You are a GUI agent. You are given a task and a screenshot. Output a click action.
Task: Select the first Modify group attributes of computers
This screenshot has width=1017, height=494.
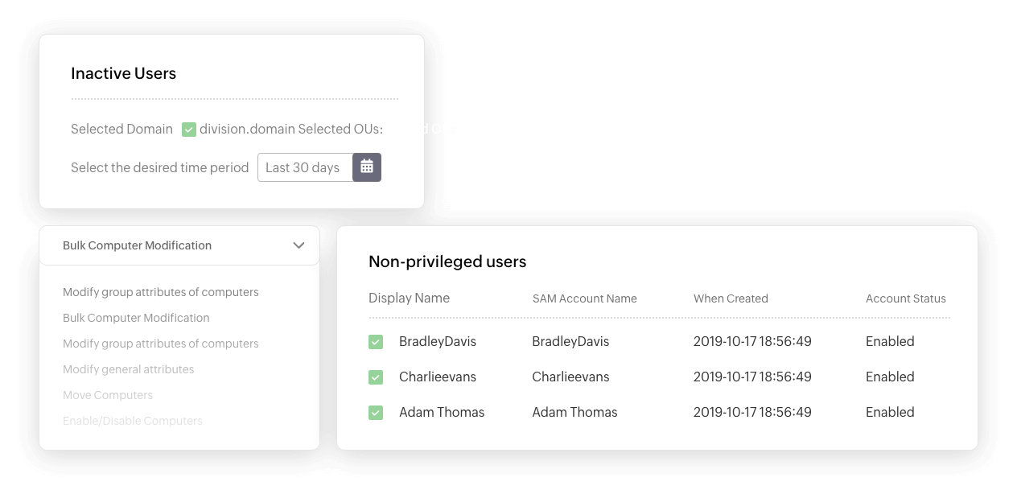click(160, 292)
